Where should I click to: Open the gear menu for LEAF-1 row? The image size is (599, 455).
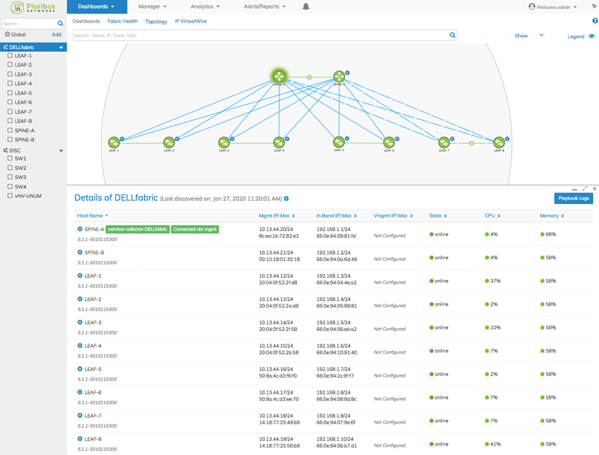[80, 276]
